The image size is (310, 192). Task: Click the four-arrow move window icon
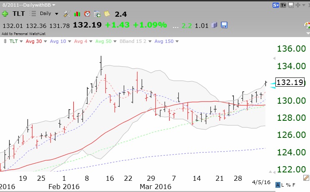(x=298, y=5)
